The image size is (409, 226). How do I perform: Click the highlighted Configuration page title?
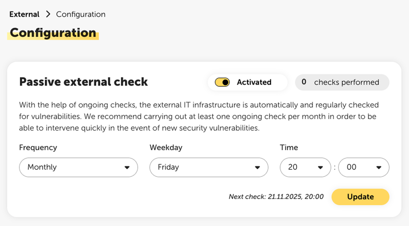click(53, 33)
